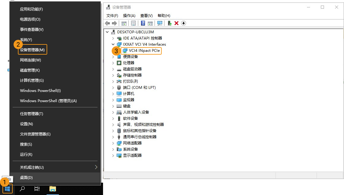
Task: Click the Back navigation arrow icon
Action: [107, 23]
